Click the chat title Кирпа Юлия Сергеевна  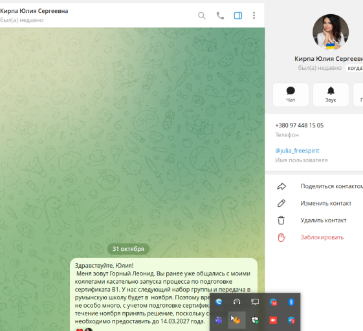tap(34, 11)
